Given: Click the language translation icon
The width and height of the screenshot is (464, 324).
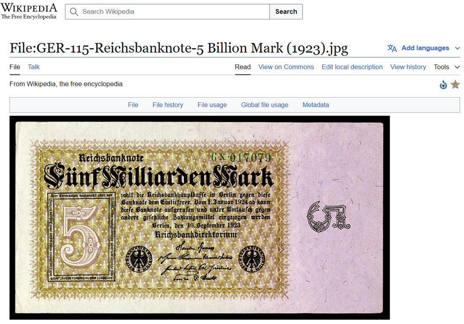Looking at the screenshot, I should point(392,48).
